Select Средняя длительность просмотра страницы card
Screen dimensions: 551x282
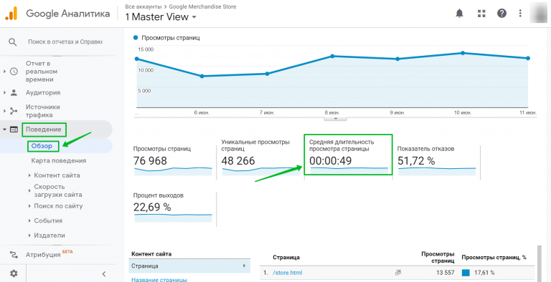pos(348,155)
